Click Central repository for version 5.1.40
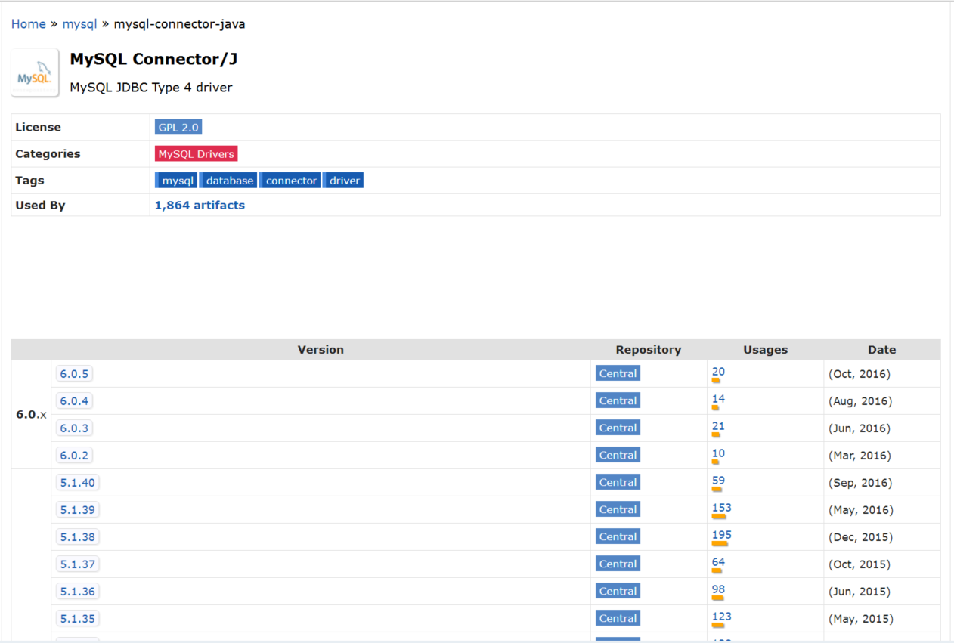Screen dimensions: 954x643 618,483
